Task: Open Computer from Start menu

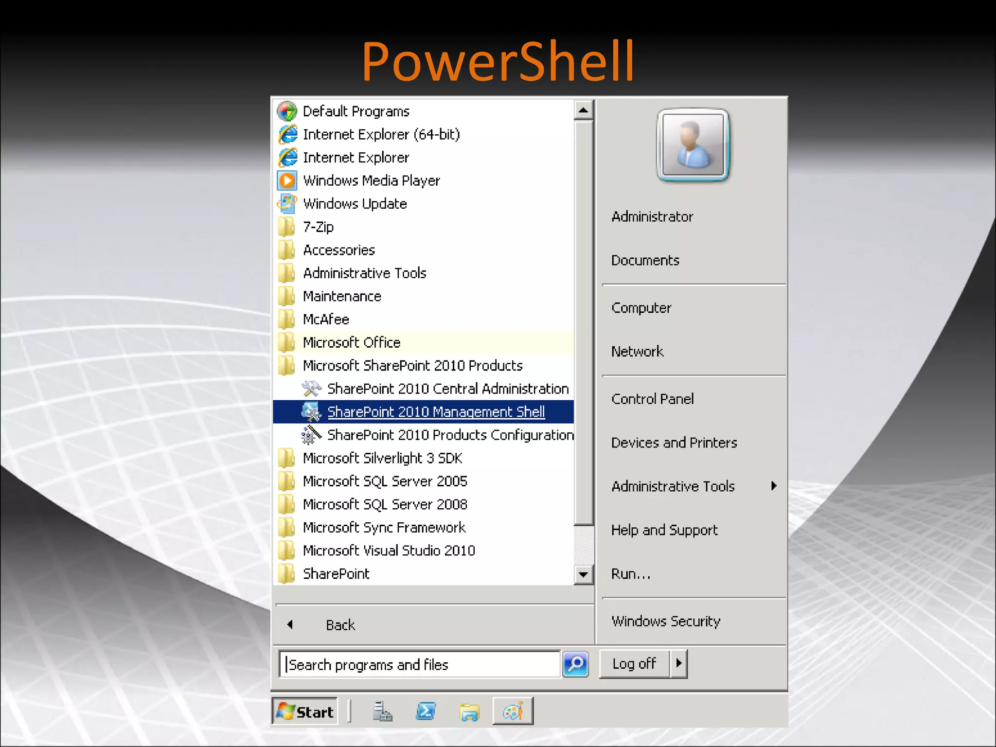Action: 641,308
